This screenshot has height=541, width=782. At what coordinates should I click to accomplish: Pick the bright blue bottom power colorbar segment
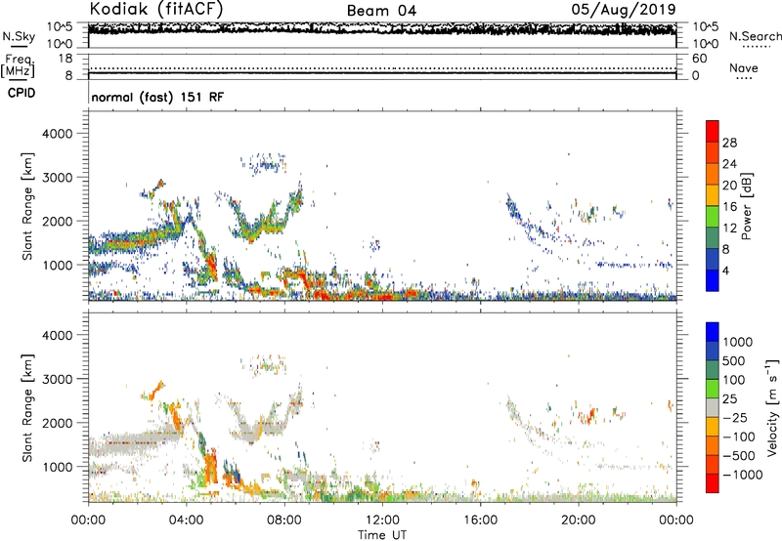pos(713,280)
